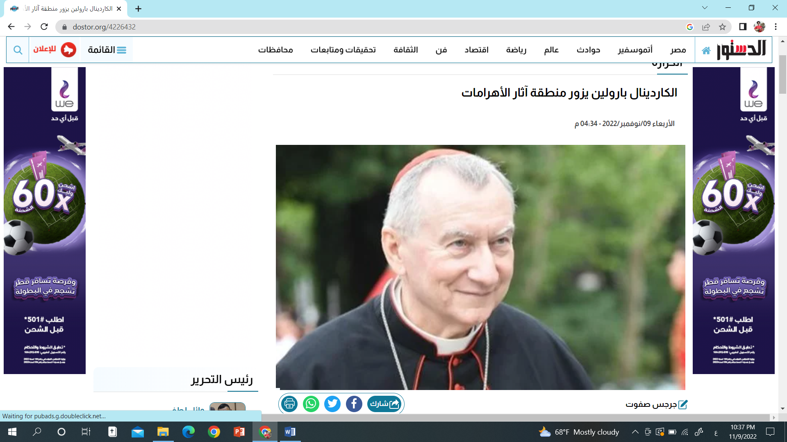Close the current article tab
The width and height of the screenshot is (787, 442).
click(x=119, y=9)
